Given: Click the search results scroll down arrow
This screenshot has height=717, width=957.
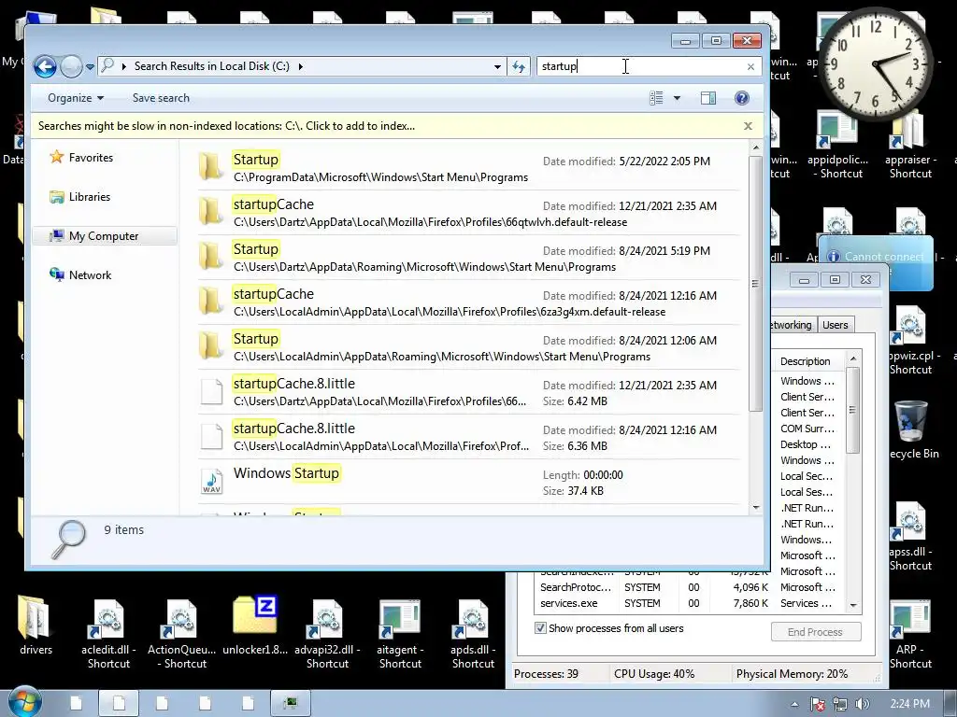Looking at the screenshot, I should click(x=755, y=507).
